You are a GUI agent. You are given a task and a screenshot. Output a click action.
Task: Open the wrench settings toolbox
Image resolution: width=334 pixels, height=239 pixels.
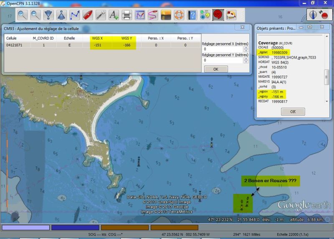pos(101,15)
